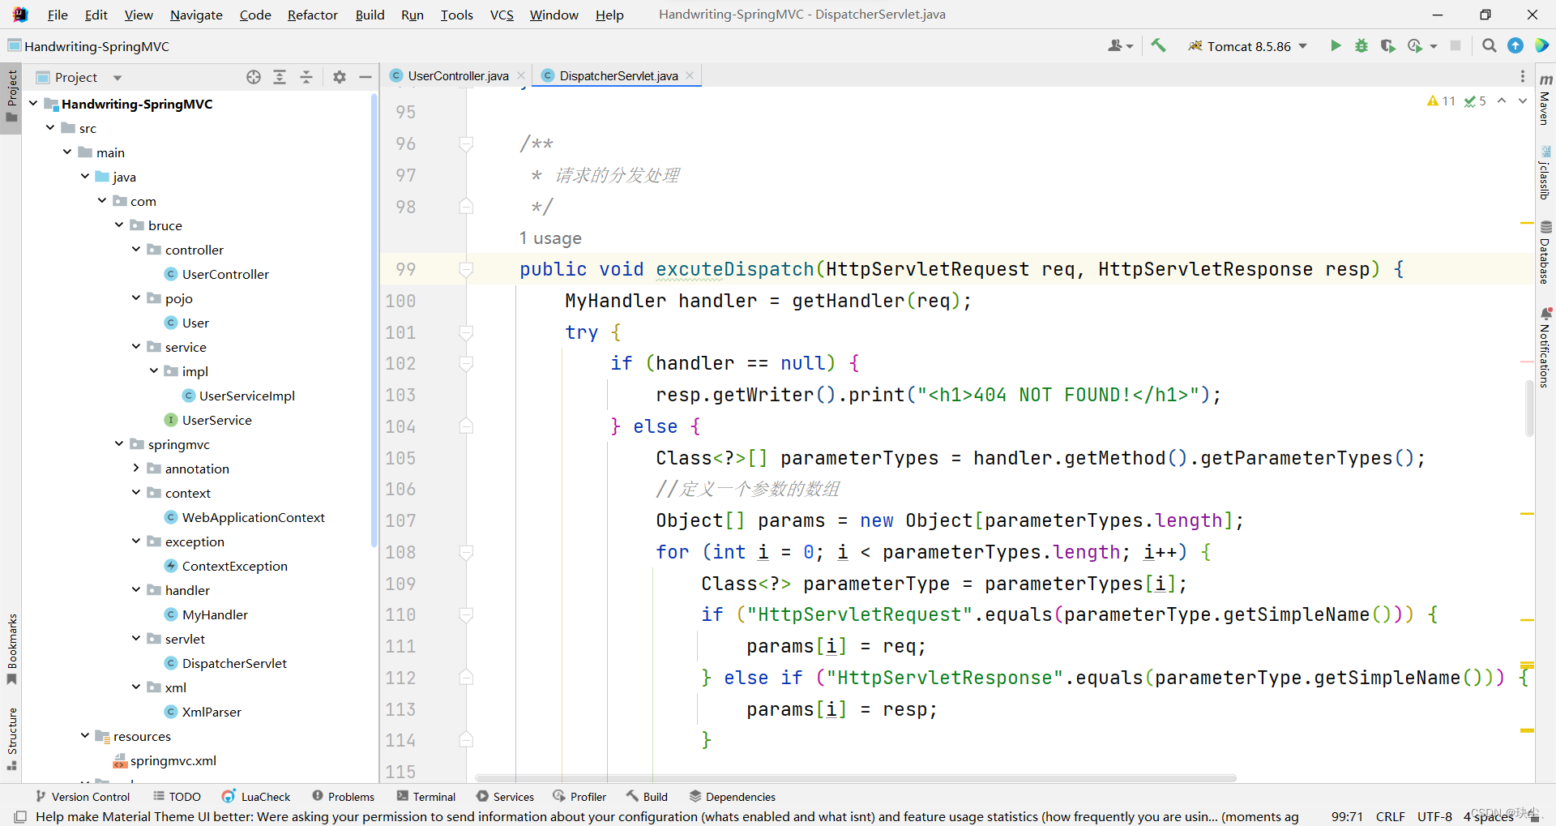This screenshot has width=1556, height=826.
Task: Open the Services tool window
Action: tap(505, 797)
